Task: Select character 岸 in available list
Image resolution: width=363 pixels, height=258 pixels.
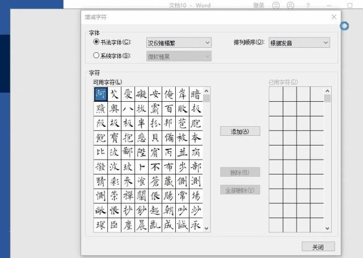Action: click(x=182, y=94)
